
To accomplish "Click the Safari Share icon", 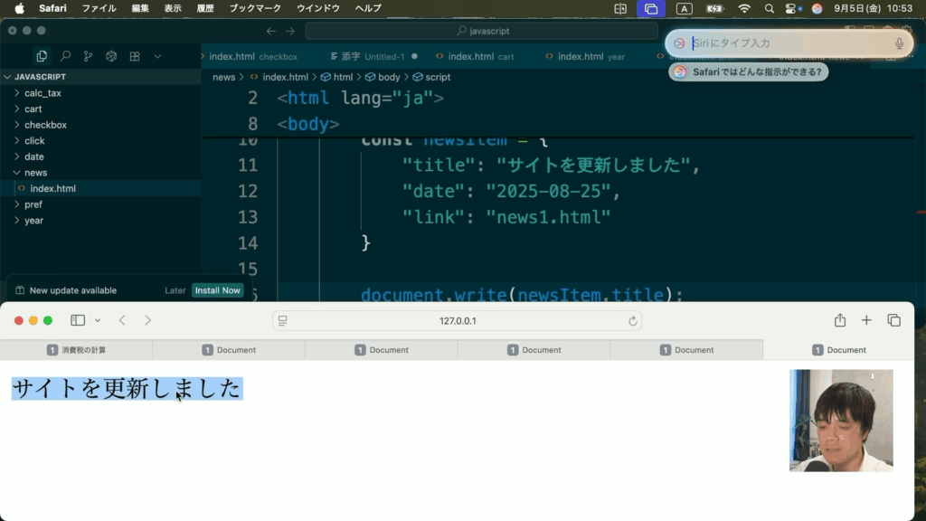I will pyautogui.click(x=840, y=320).
